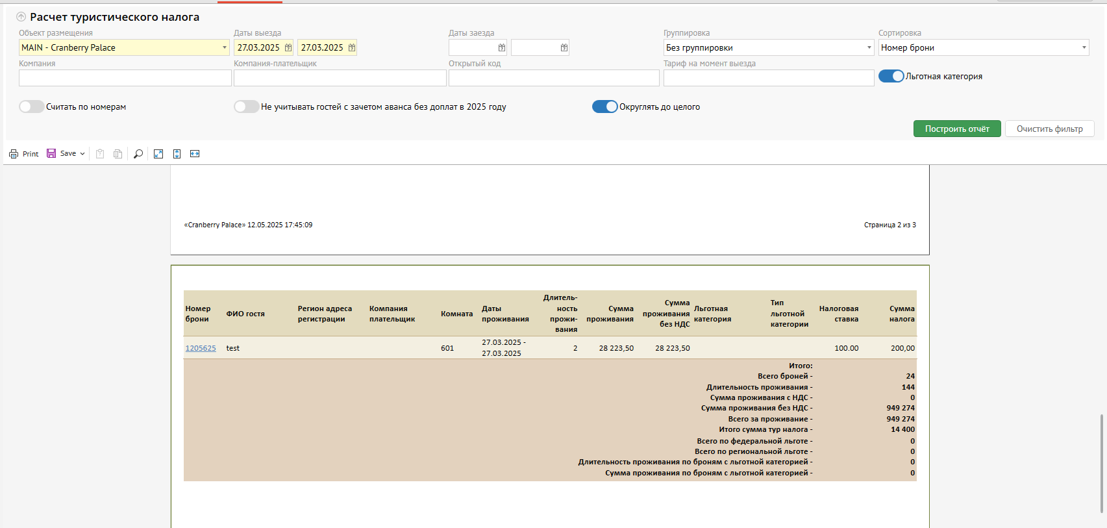Open calendar for first departure date
The height and width of the screenshot is (528, 1107).
(288, 47)
